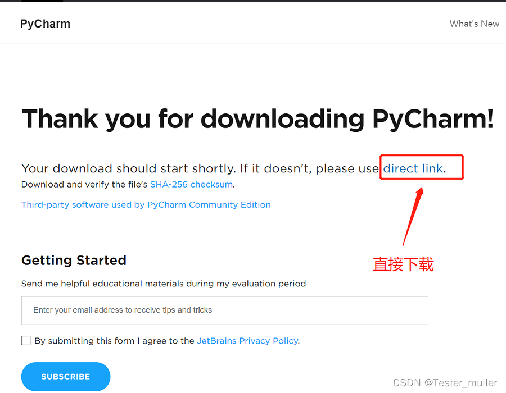Open the JetBrains Privacy Policy link
Image resolution: width=506 pixels, height=393 pixels.
click(247, 341)
